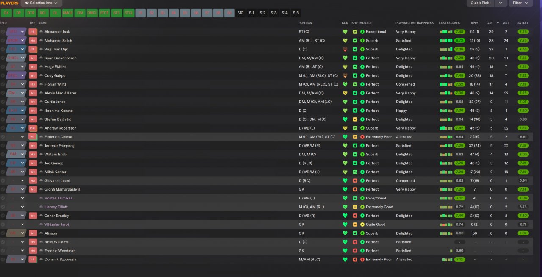Select the GK position slot tab
Viewport: 542px width, 277px height.
(6, 13)
